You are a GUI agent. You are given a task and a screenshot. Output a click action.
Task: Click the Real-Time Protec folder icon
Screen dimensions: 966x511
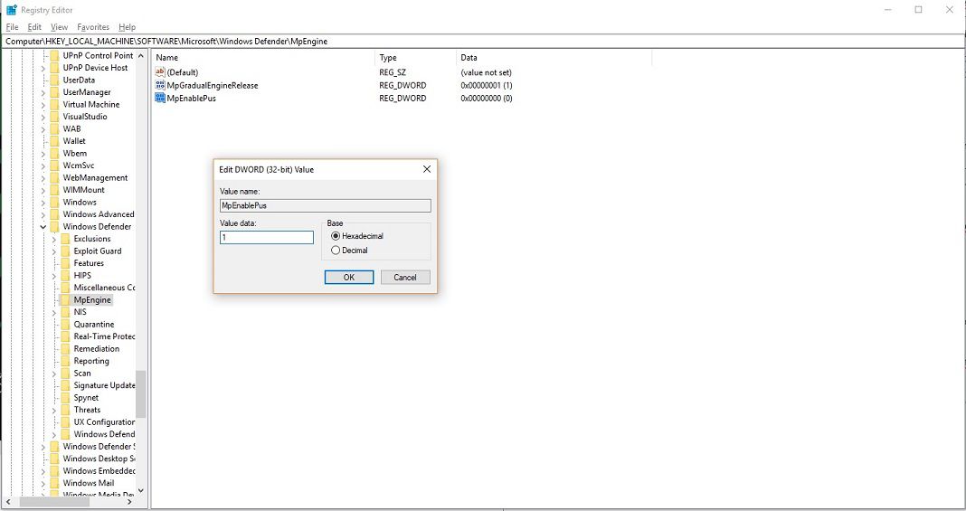pyautogui.click(x=66, y=336)
